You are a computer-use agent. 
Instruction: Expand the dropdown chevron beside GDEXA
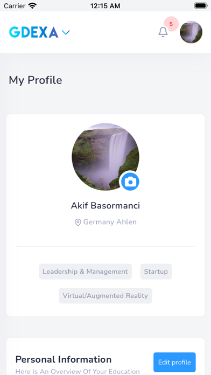[66, 32]
